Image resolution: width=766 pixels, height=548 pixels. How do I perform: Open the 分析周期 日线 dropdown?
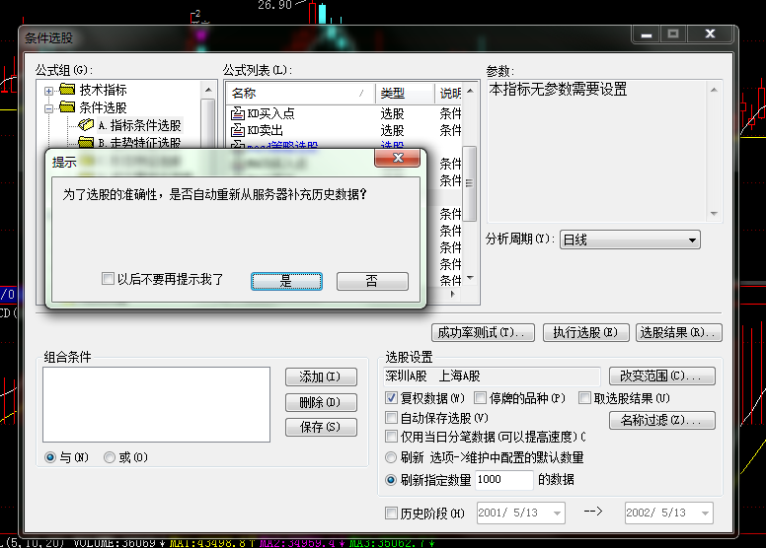630,240
